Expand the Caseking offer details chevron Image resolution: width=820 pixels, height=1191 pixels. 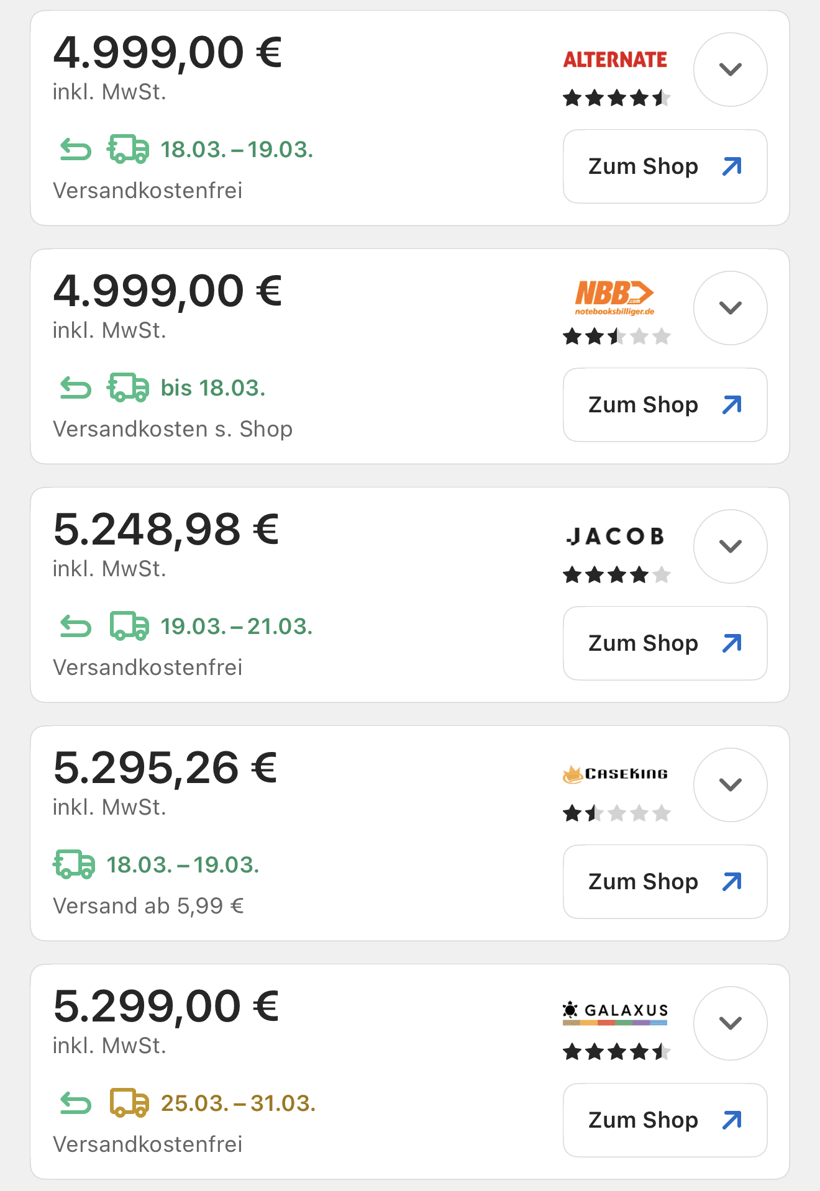coord(730,785)
